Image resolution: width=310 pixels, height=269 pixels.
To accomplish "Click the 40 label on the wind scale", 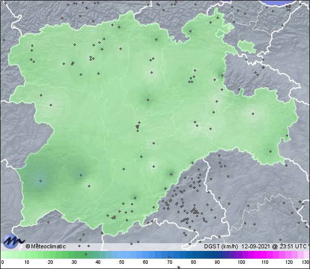I will point(98,262).
